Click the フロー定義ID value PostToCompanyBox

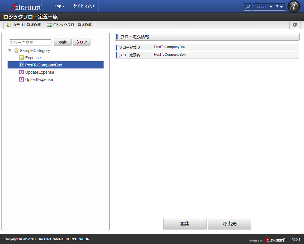(170, 47)
